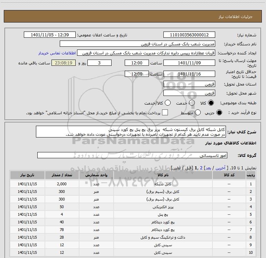Screen dimensions: 266x258
Task: Select the خدمت radio button
Action: tap(192, 103)
